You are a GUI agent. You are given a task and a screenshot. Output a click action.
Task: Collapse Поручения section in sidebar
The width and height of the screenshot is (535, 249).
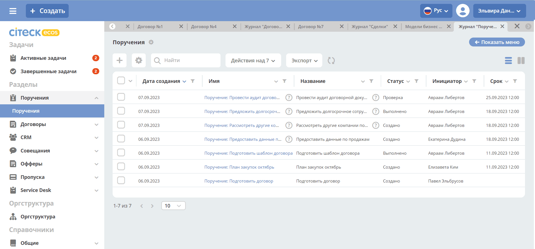pyautogui.click(x=96, y=98)
